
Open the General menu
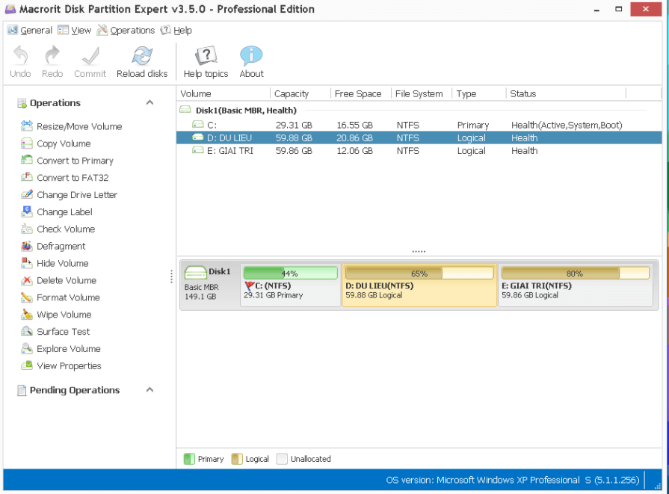pos(30,31)
